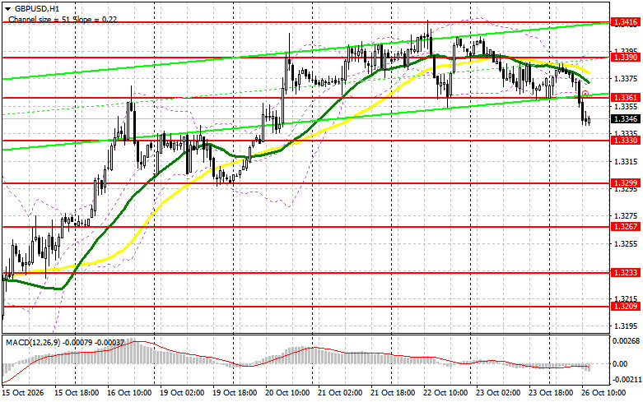The height and width of the screenshot is (402, 643).
Task: Click the 1.3275 price scale value
Action: [626, 216]
